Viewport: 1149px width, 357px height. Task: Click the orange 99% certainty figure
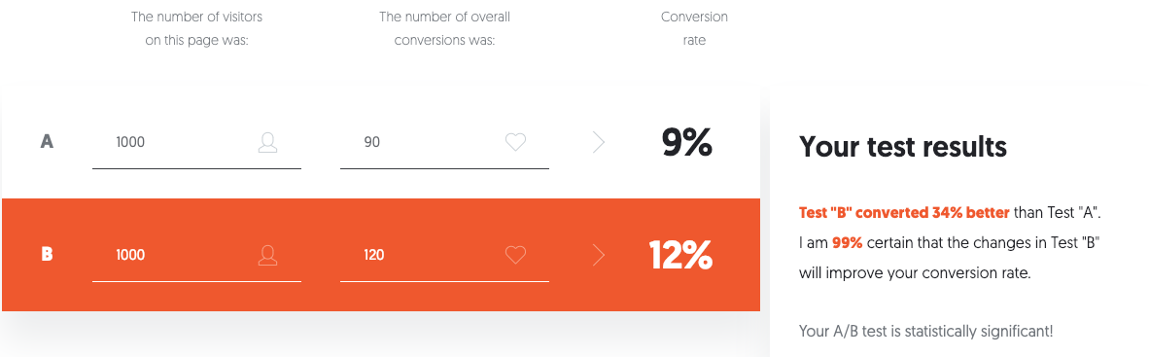coord(847,243)
